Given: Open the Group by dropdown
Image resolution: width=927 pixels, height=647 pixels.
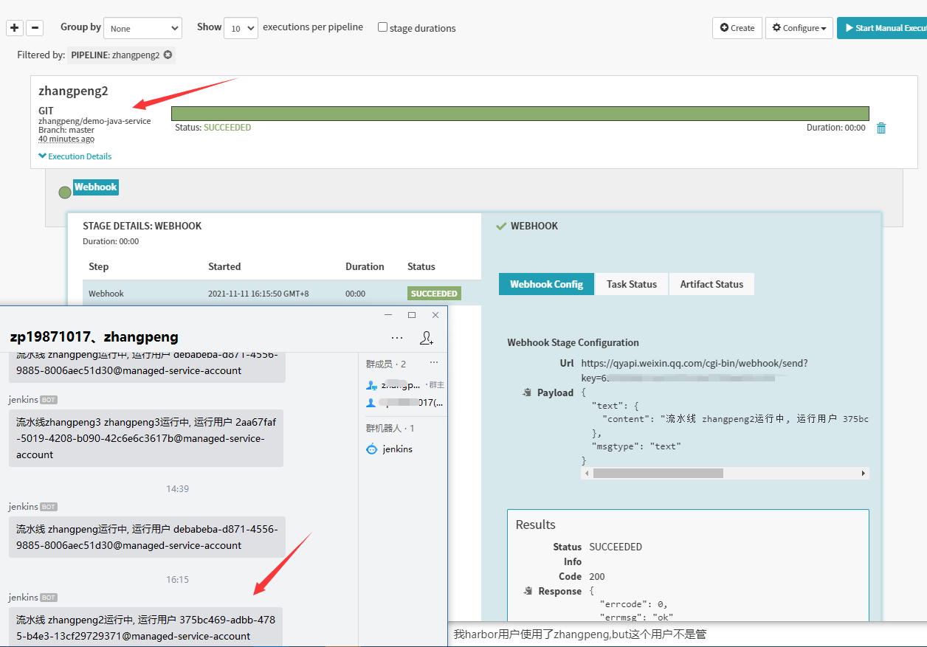Looking at the screenshot, I should coord(142,28).
